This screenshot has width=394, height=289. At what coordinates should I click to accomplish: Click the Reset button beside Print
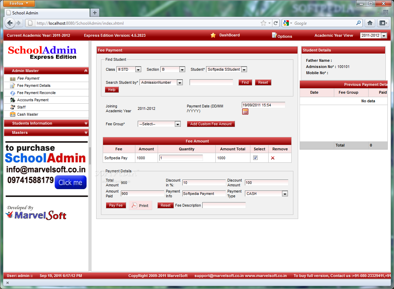click(166, 205)
